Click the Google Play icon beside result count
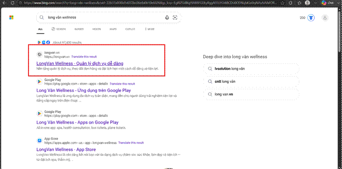The image size is (342, 169). (39, 43)
